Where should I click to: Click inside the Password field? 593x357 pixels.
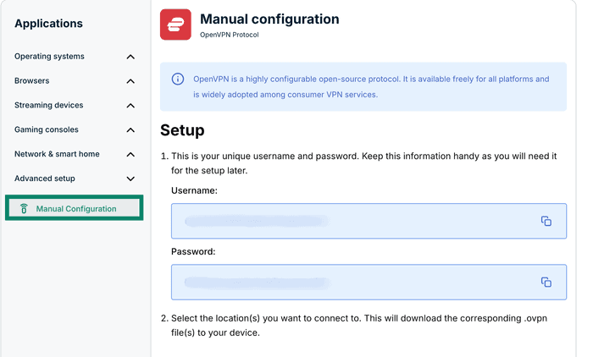pos(369,283)
